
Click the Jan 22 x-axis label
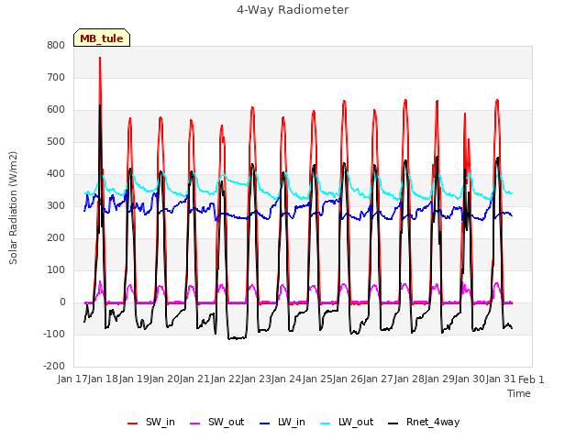click(x=226, y=379)
